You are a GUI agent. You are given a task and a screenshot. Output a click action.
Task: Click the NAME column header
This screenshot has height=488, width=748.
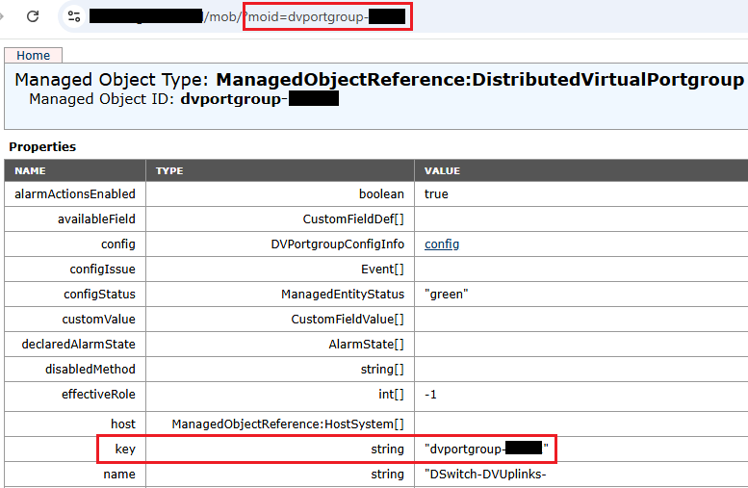[30, 170]
